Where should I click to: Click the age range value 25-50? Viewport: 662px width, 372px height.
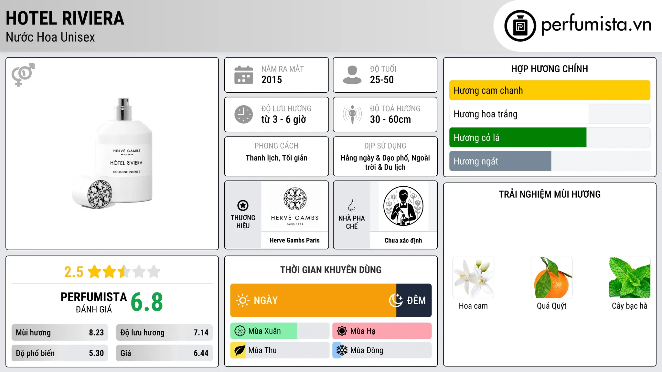click(382, 80)
